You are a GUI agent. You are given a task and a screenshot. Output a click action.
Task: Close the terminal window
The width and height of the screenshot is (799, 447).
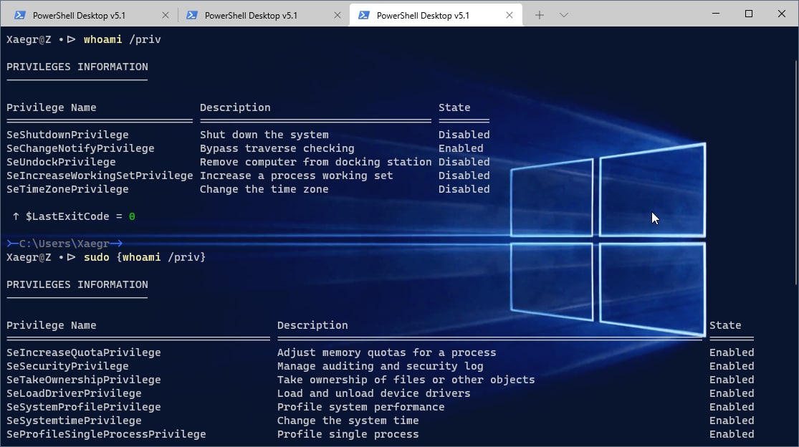click(x=782, y=14)
